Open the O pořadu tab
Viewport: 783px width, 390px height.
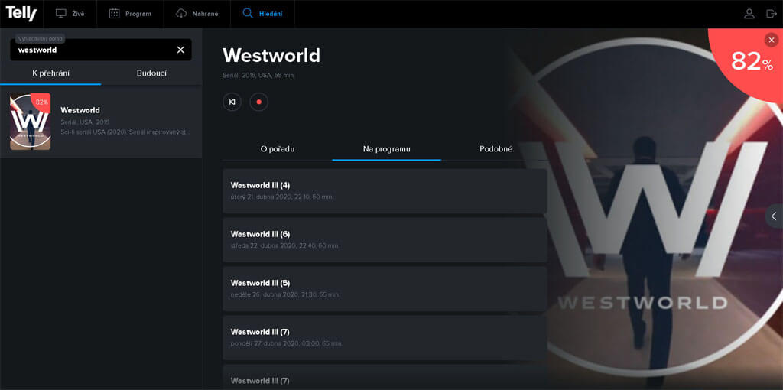(x=278, y=149)
